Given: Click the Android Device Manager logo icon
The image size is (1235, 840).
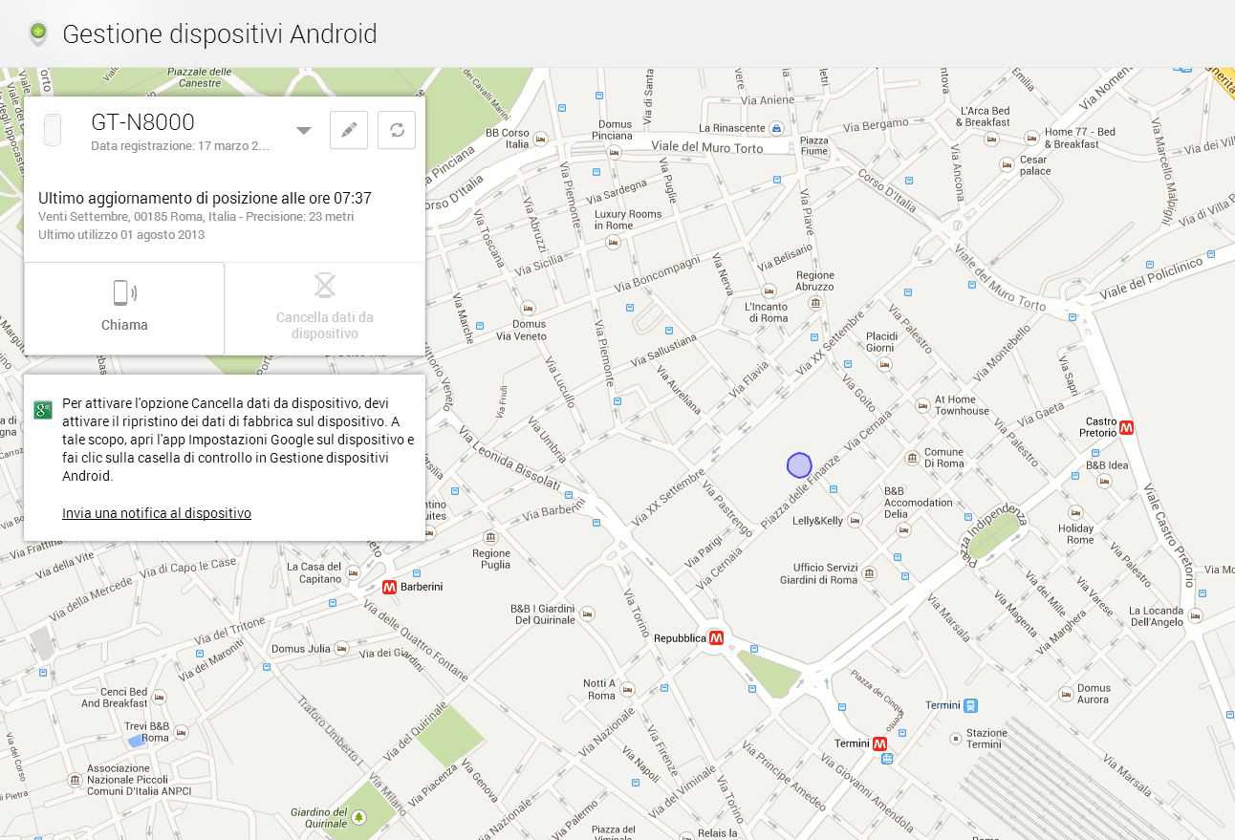Looking at the screenshot, I should tap(37, 34).
